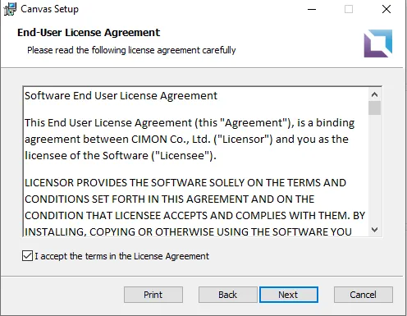This screenshot has height=316, width=407.
Task: Click the 'I accept the terms' label text
Action: click(121, 256)
